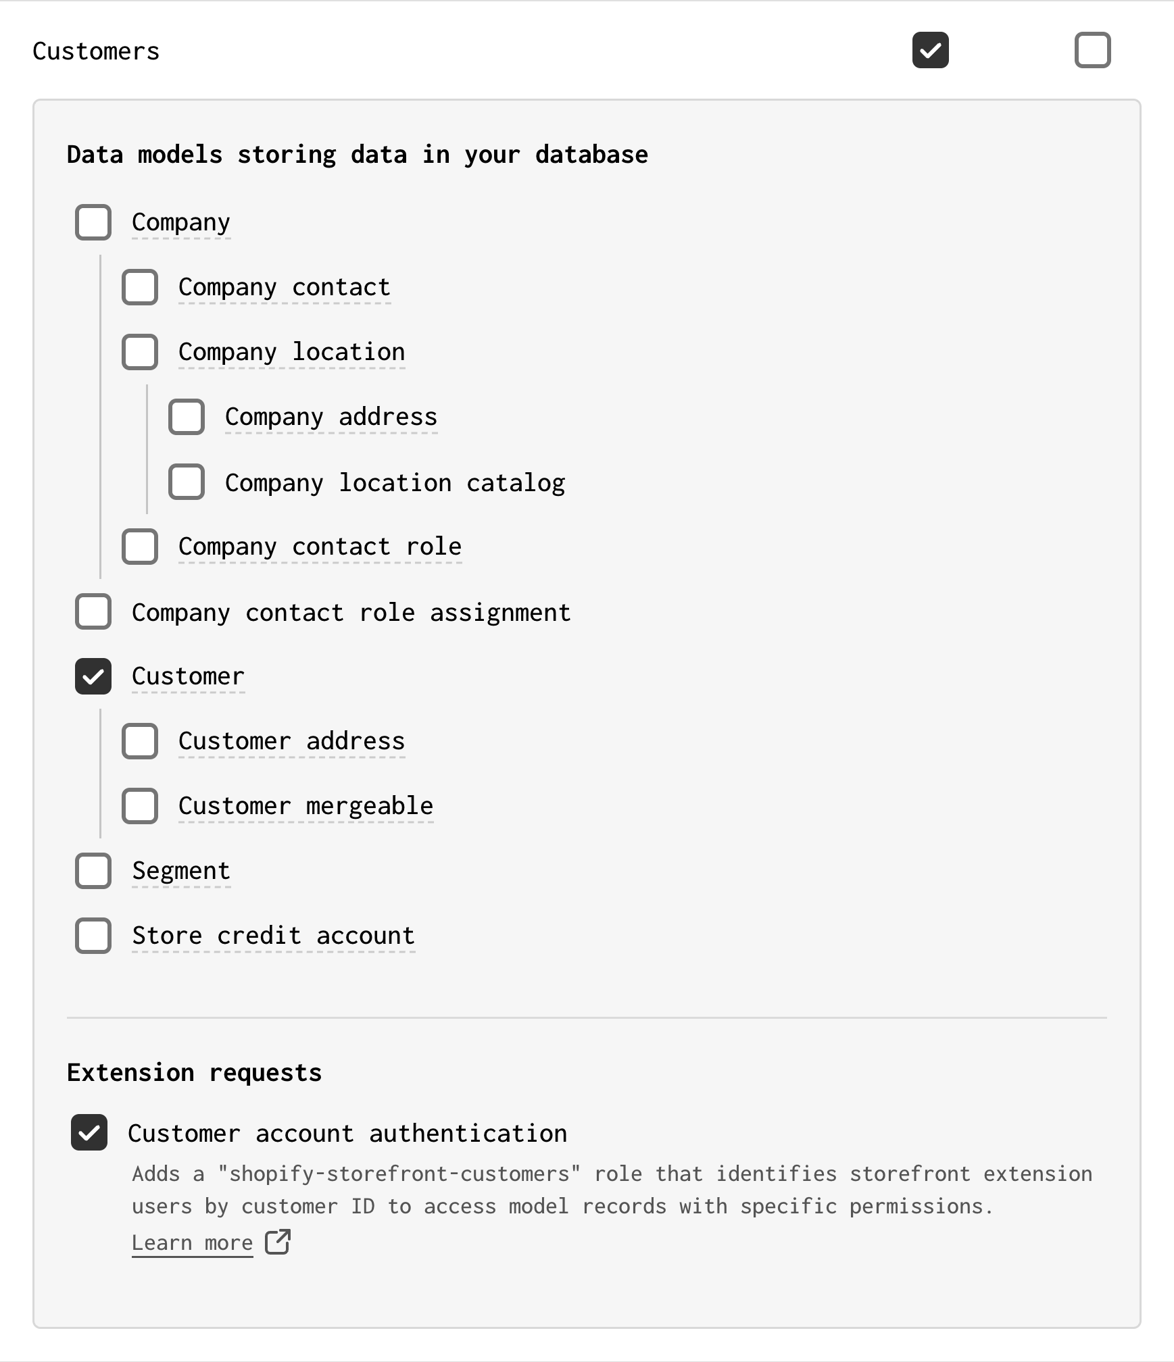This screenshot has width=1174, height=1362.
Task: Enable the Segment checkbox
Action: 93,871
